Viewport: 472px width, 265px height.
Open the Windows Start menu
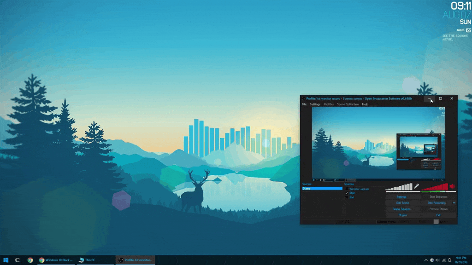(x=6, y=260)
